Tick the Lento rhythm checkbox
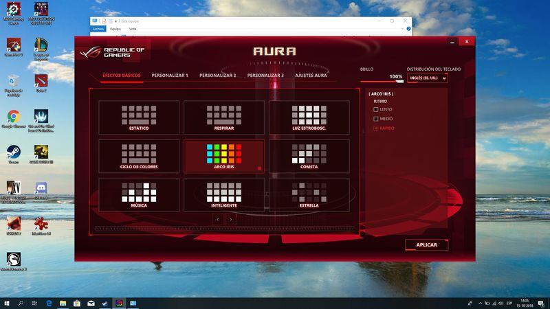The image size is (550, 309). 375,109
